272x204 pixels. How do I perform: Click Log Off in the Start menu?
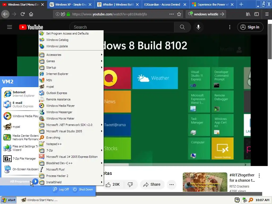pyautogui.click(x=61, y=189)
